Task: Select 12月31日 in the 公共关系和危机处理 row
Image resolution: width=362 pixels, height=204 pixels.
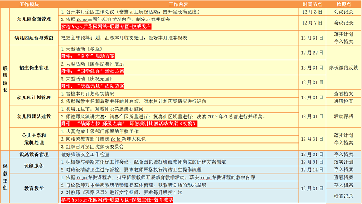Action: [x=312, y=139]
